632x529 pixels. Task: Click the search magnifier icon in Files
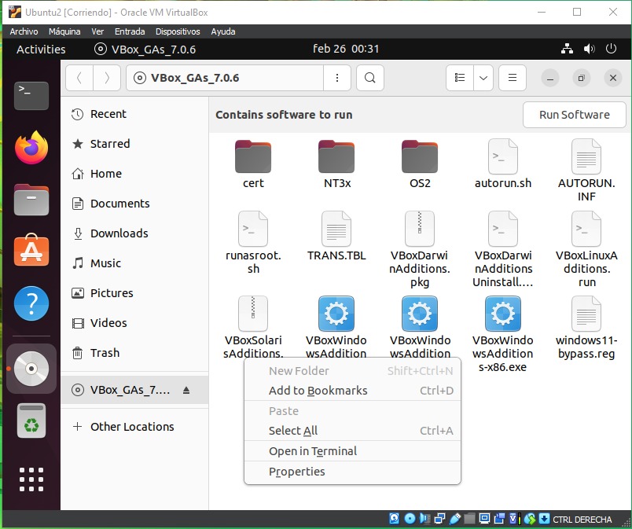click(370, 78)
